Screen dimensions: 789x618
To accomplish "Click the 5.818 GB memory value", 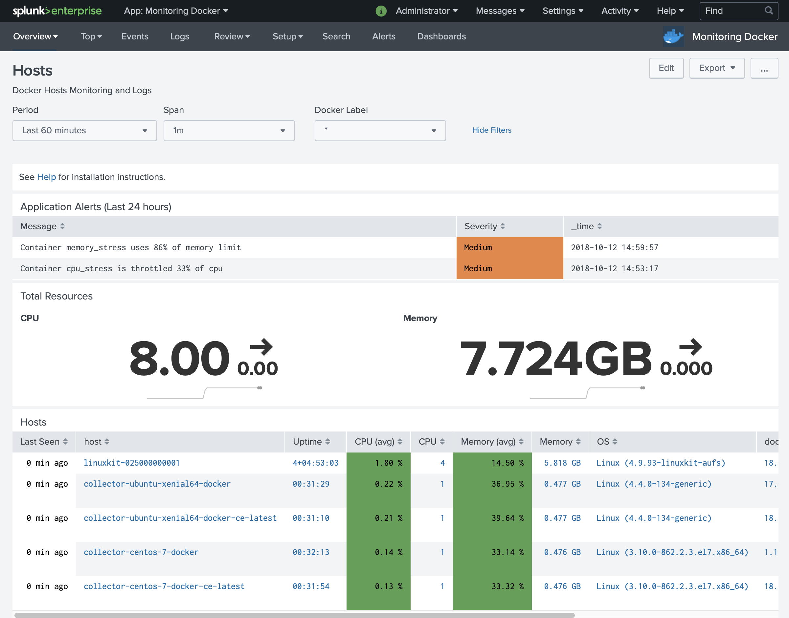I will pos(562,463).
